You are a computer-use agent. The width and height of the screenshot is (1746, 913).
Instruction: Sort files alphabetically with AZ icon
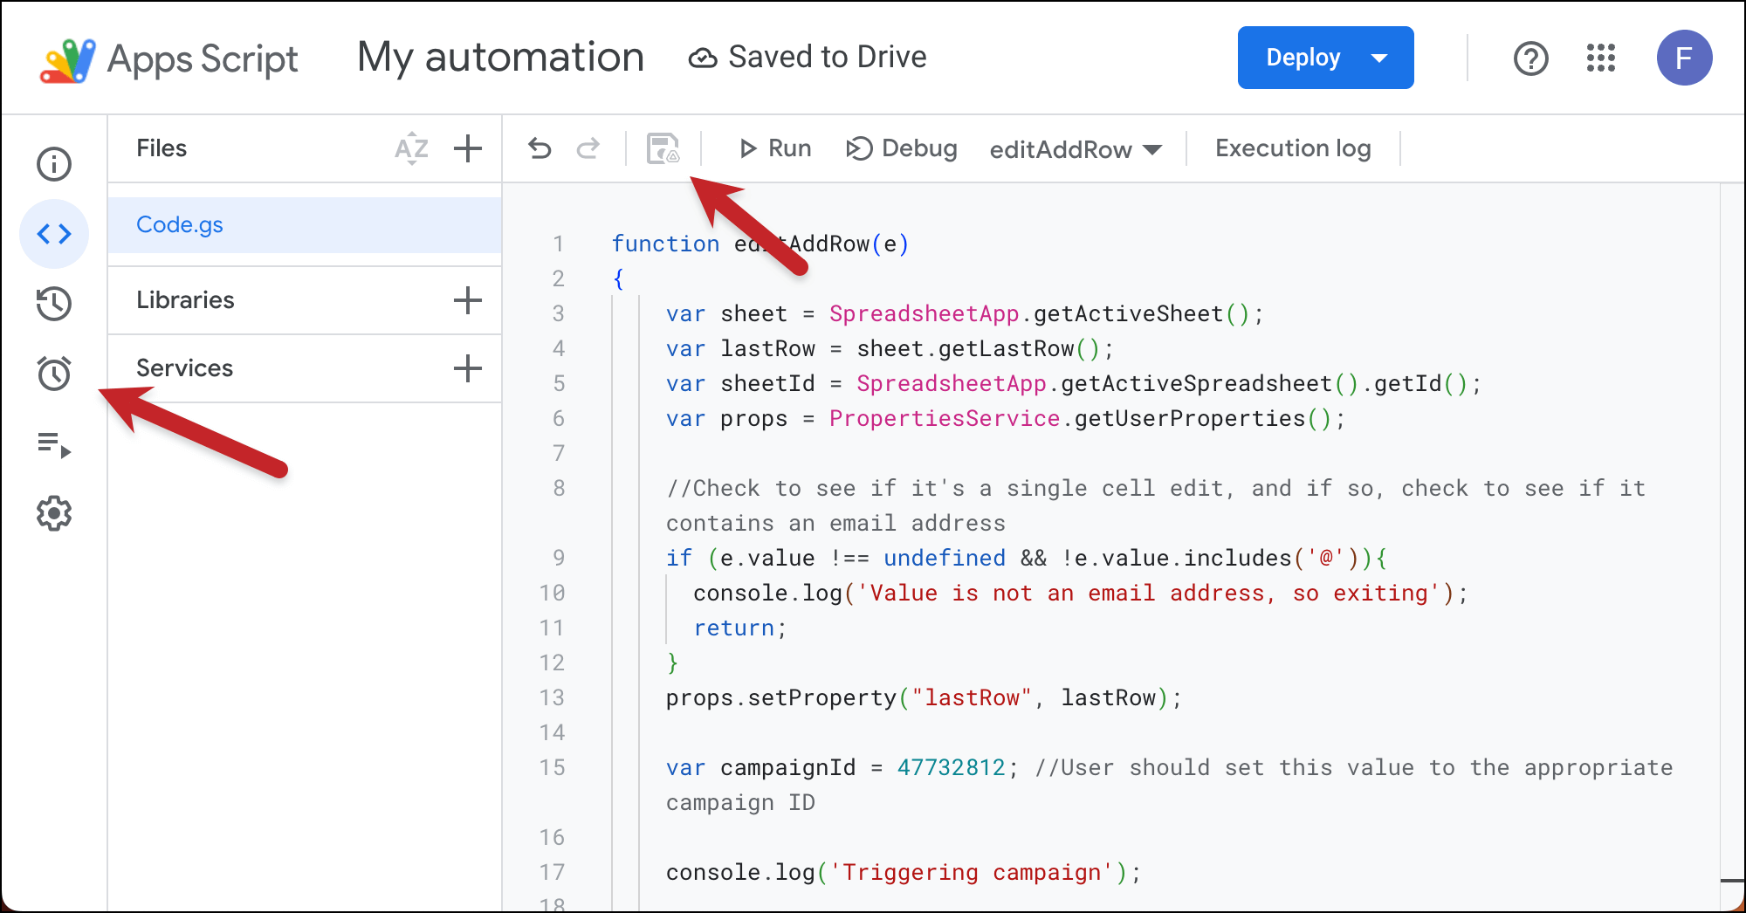pyautogui.click(x=411, y=149)
